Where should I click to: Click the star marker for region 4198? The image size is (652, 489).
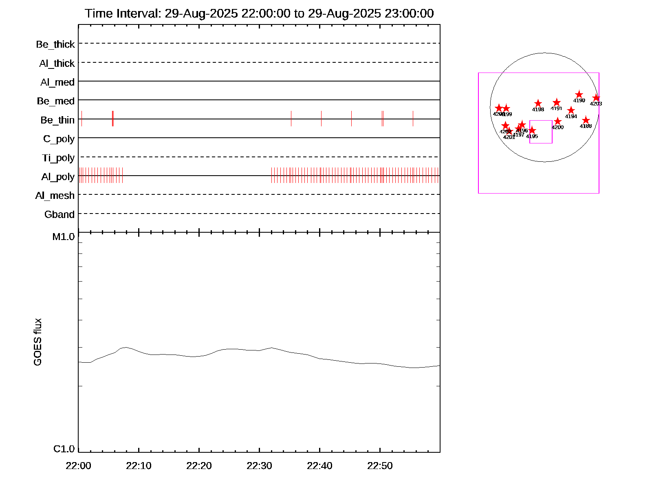[x=538, y=104]
